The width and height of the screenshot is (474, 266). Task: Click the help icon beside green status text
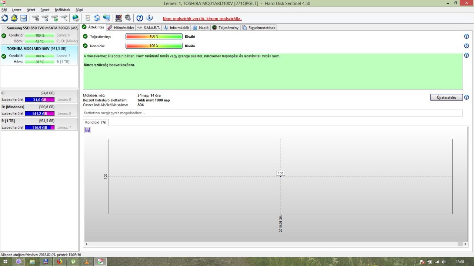(x=467, y=55)
